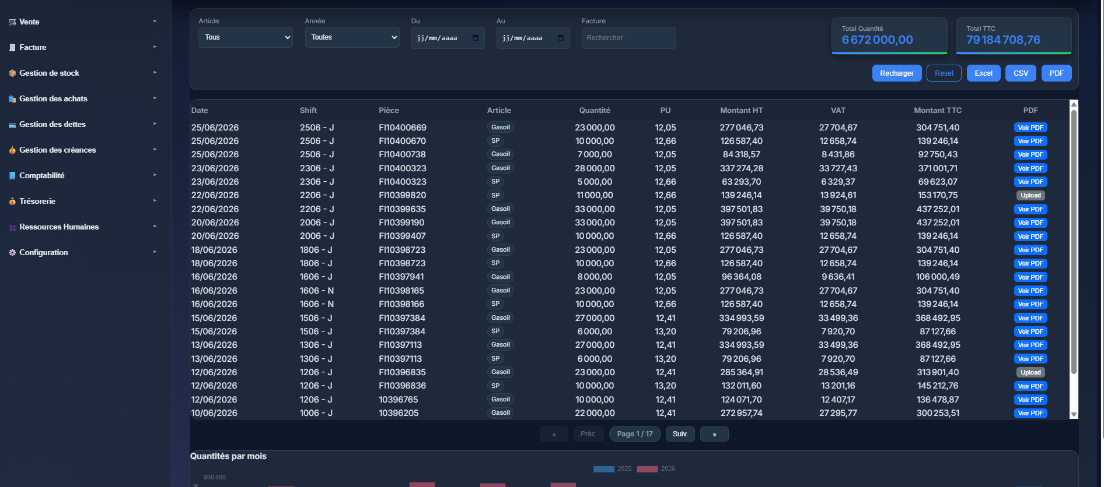Screen dimensions: 1104x487
Task: Click the Trésorerie money bag icon
Action: tap(12, 202)
